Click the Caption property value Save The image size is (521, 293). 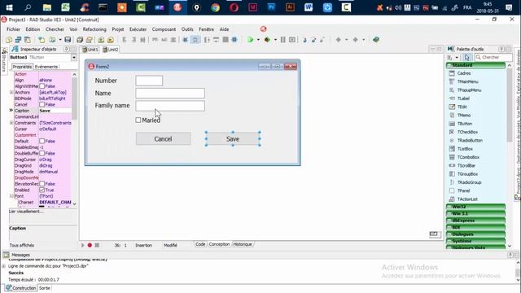(55, 111)
